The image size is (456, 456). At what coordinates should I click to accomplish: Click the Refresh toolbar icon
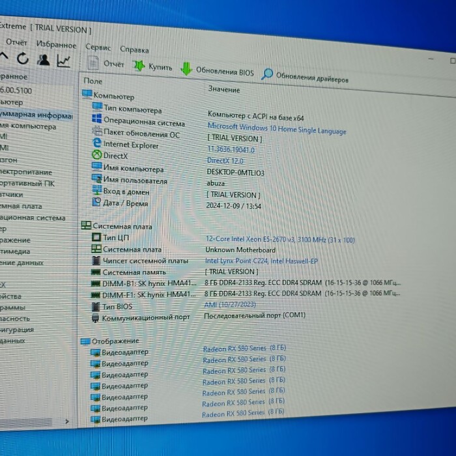[x=22, y=59]
